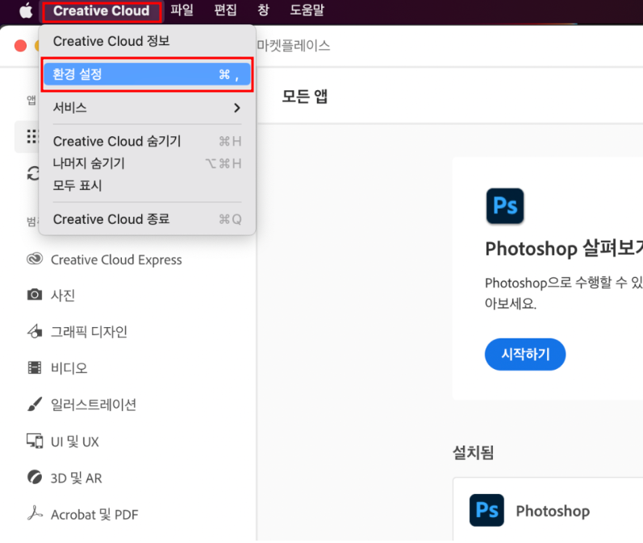Switch to the 마켓플레이스 tab
643x543 pixels.
pyautogui.click(x=294, y=45)
